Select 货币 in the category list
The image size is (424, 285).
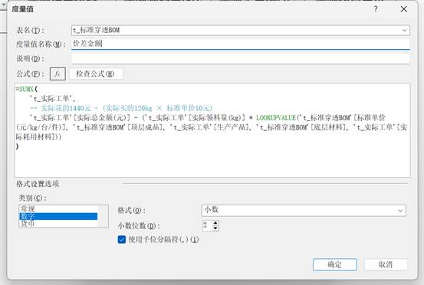(x=58, y=224)
